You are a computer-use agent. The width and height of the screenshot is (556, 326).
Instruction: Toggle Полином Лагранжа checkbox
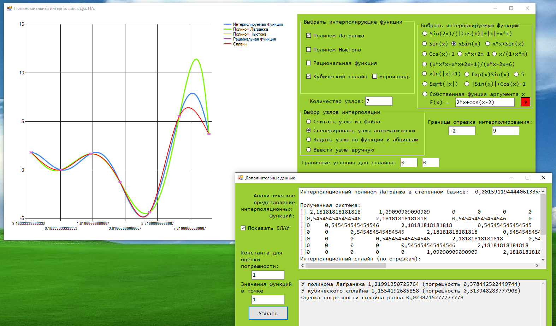pyautogui.click(x=308, y=36)
